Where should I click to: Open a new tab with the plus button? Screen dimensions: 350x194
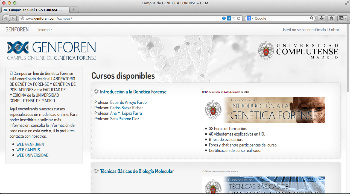pyautogui.click(x=74, y=10)
